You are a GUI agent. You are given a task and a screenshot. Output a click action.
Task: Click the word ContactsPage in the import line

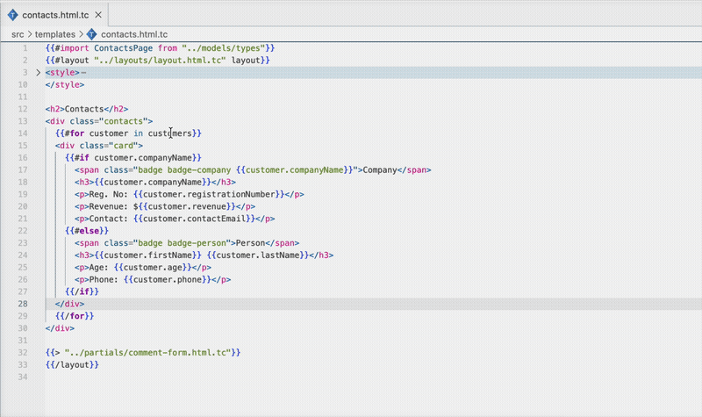(x=123, y=48)
